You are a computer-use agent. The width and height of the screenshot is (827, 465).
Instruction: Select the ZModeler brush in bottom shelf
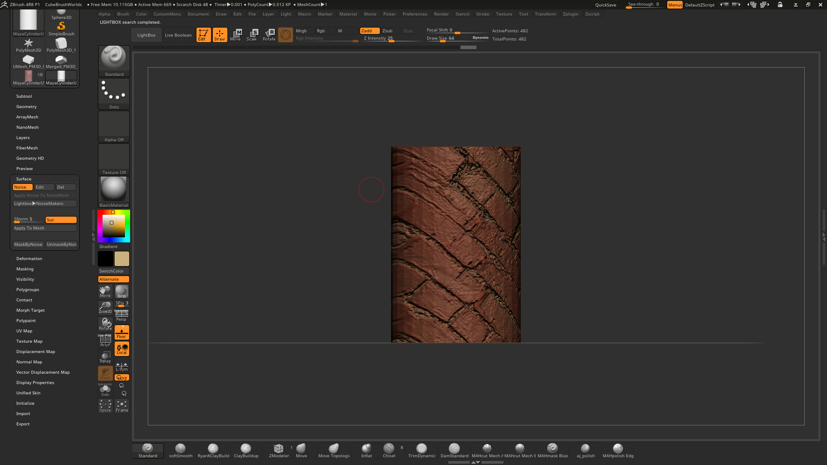(279, 451)
